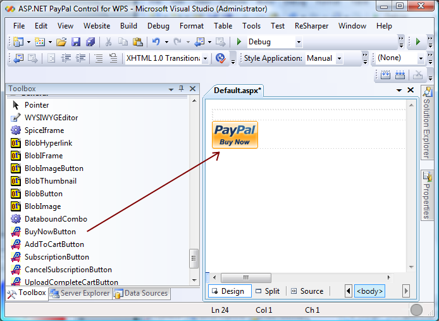The width and height of the screenshot is (439, 321).
Task: Open the Debug configuration dropdown
Action: (x=297, y=42)
